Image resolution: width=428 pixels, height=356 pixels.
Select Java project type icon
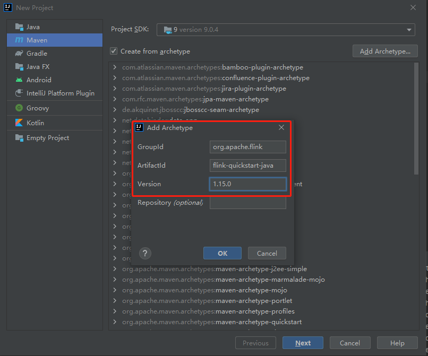pos(19,27)
